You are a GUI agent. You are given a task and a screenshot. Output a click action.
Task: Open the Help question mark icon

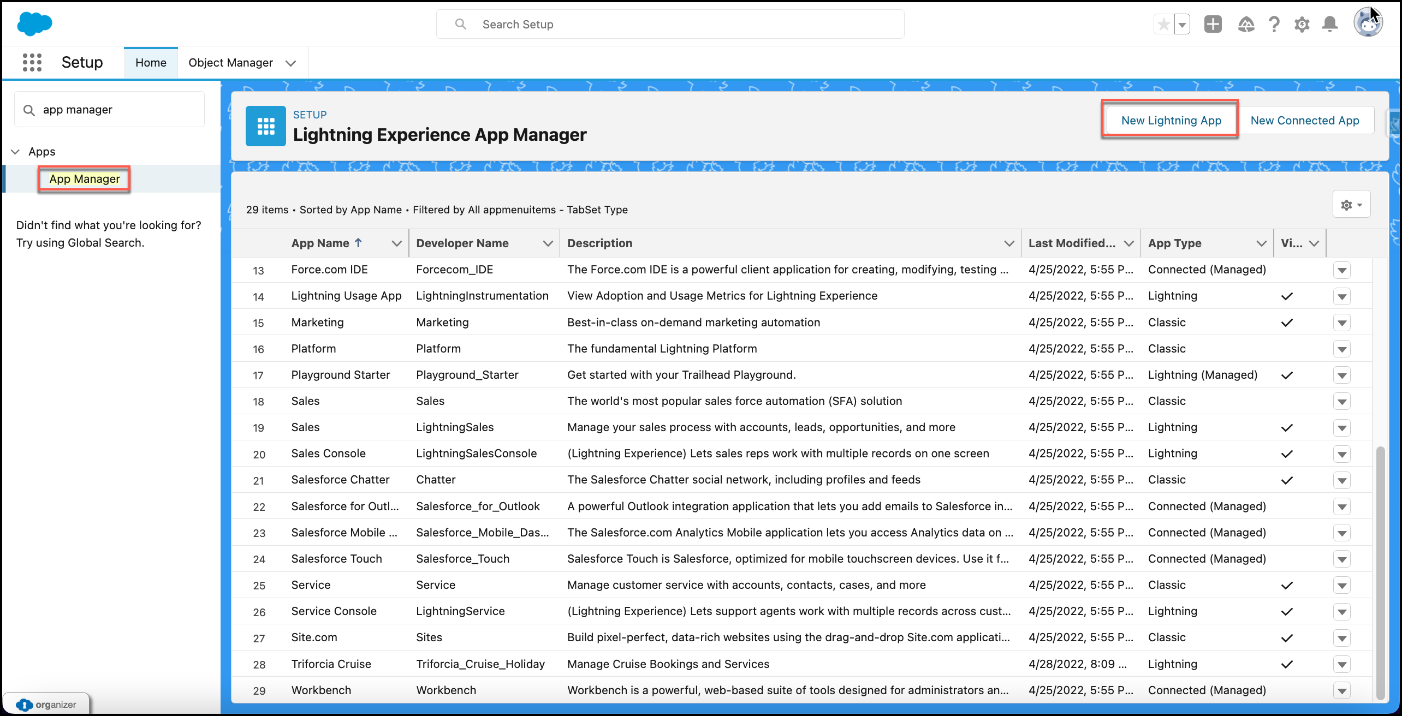click(1274, 25)
